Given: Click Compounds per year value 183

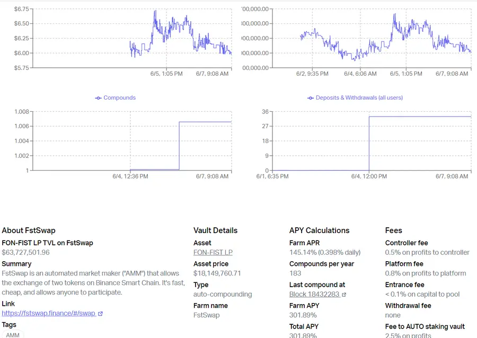Looking at the screenshot, I should click(x=295, y=273).
